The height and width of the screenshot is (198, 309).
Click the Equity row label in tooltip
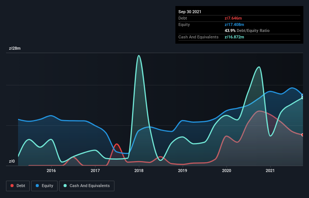[184, 24]
